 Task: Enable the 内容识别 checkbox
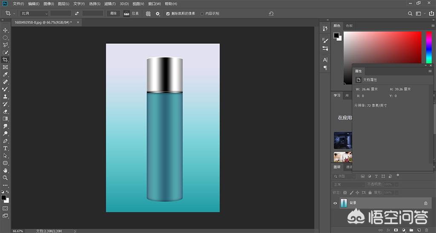(202, 14)
